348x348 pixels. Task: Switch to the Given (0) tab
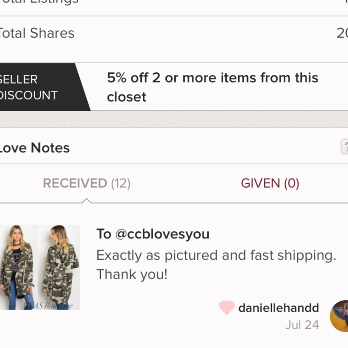click(270, 183)
